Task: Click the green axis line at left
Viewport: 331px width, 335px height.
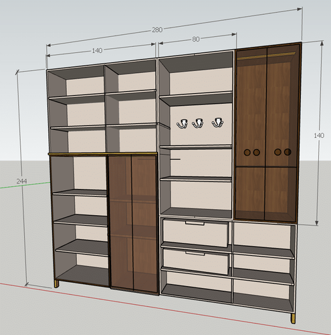Action: (x=25, y=185)
